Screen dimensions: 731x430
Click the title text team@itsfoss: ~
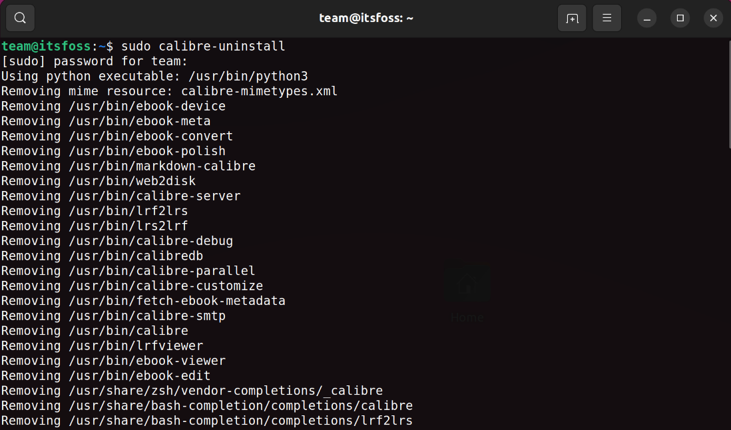pos(365,18)
